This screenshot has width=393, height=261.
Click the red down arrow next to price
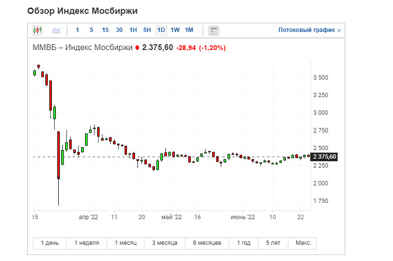[x=137, y=48]
